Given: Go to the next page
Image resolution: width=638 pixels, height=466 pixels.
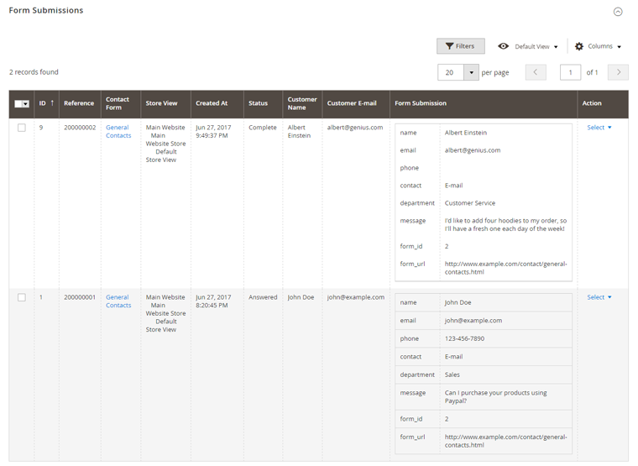Looking at the screenshot, I should coord(618,72).
